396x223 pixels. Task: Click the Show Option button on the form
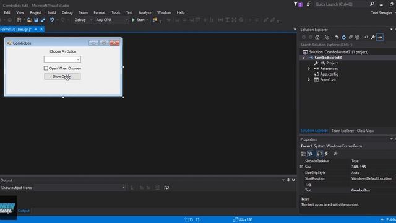coord(62,77)
